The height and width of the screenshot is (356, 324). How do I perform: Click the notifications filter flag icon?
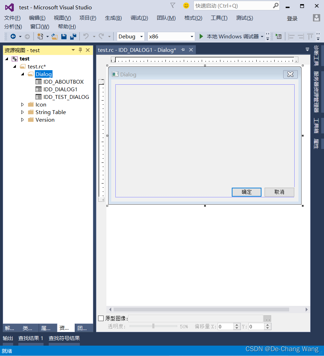pos(173,6)
